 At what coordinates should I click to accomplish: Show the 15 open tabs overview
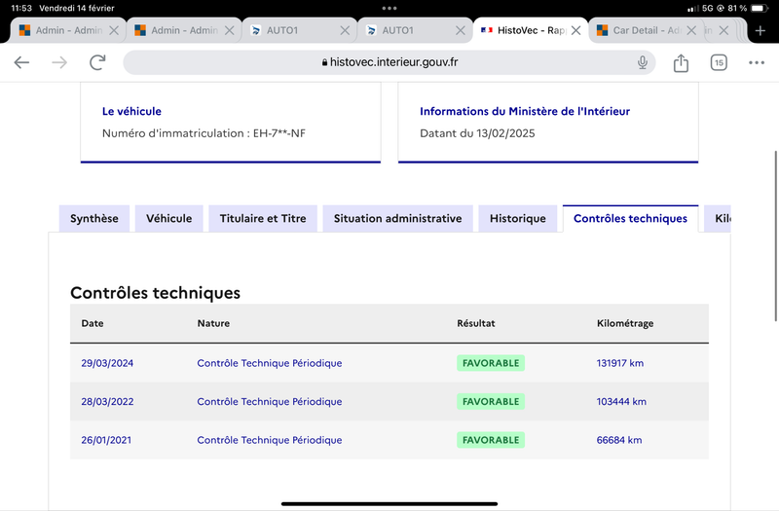pos(719,62)
